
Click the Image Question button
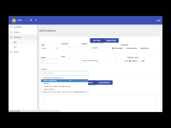coord(104,83)
